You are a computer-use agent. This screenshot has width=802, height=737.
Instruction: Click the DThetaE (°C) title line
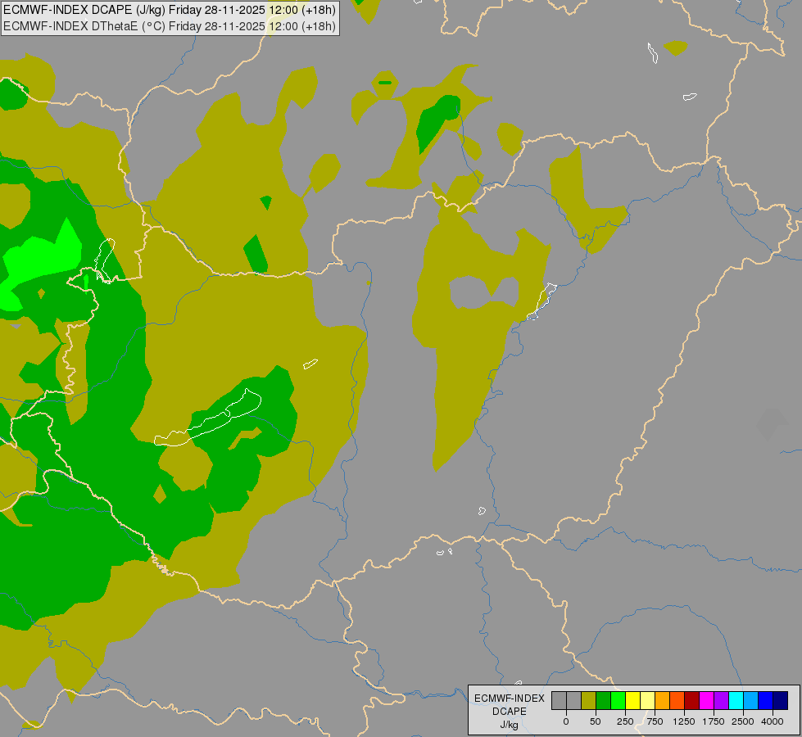click(x=170, y=26)
